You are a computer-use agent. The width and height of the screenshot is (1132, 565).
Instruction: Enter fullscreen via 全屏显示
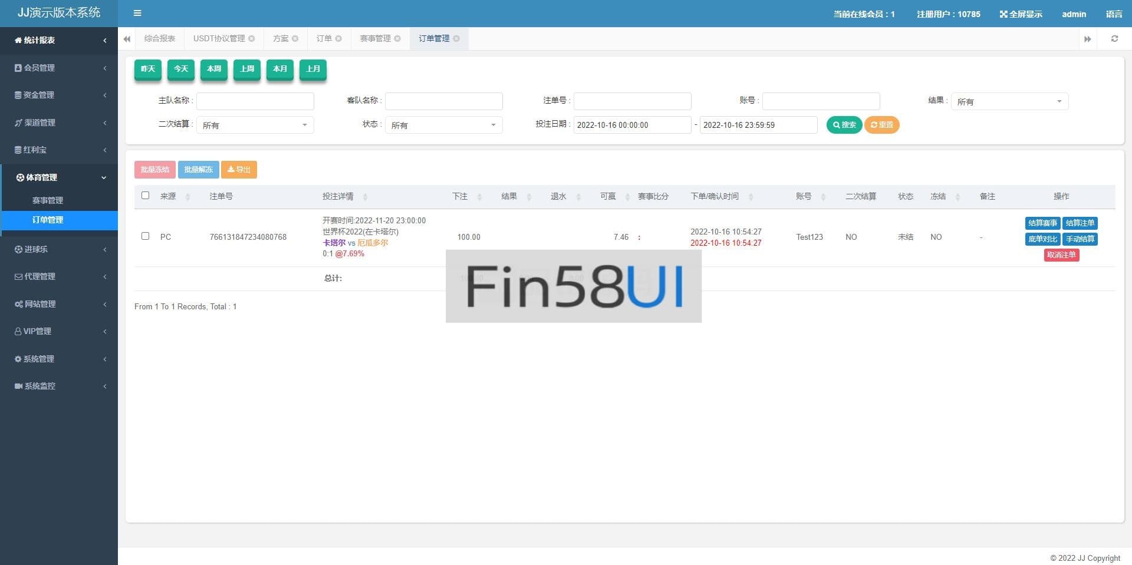1021,14
